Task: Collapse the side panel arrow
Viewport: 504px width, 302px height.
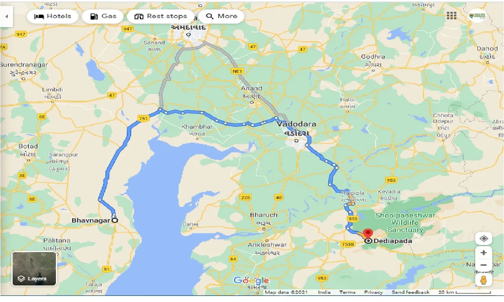Action: [x=6, y=17]
